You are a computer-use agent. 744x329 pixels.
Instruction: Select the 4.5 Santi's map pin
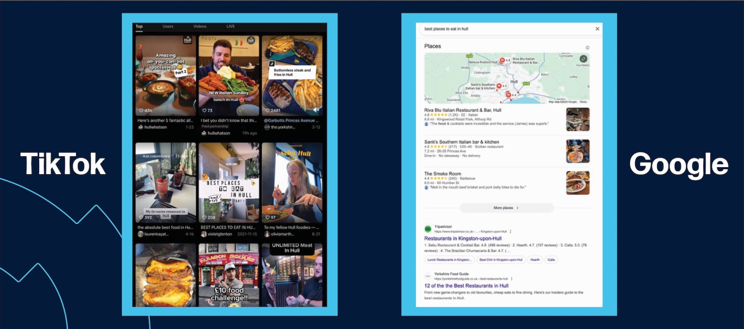[x=499, y=86]
